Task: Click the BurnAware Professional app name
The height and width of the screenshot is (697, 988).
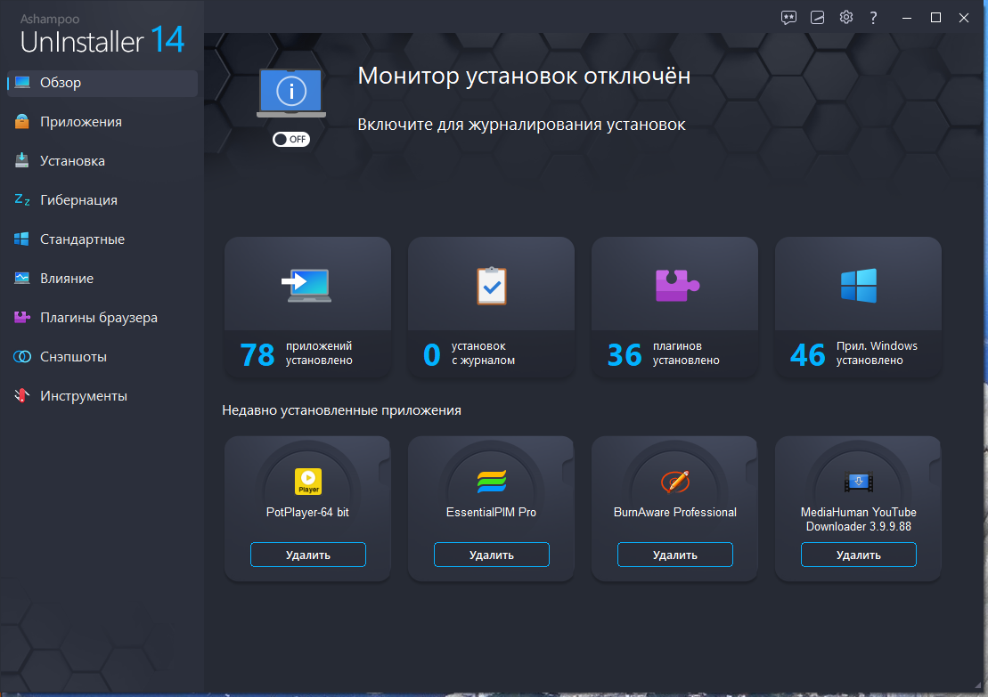Action: tap(674, 513)
